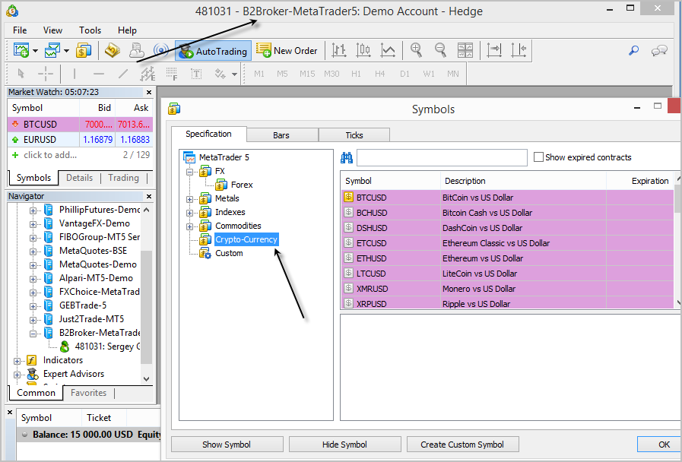Select the horizontal line drawing tool
Image resolution: width=682 pixels, height=462 pixels.
(99, 74)
